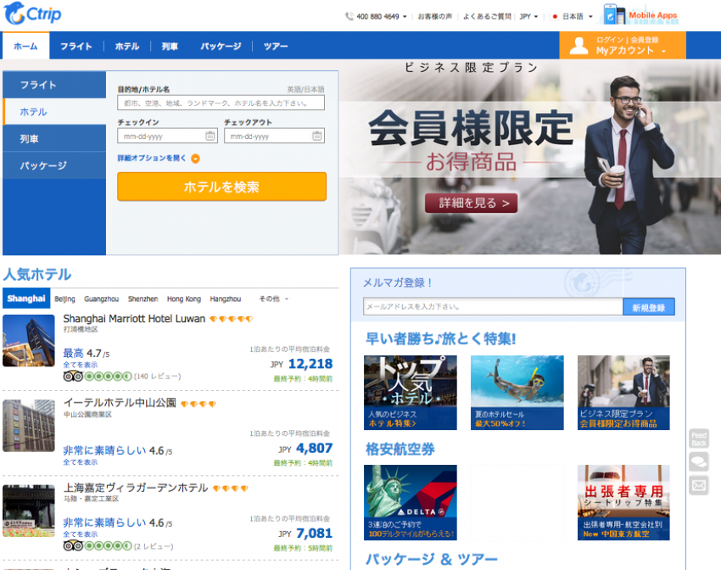Image resolution: width=721 pixels, height=570 pixels.
Task: Click the chat bubble icon on right edge
Action: (700, 462)
